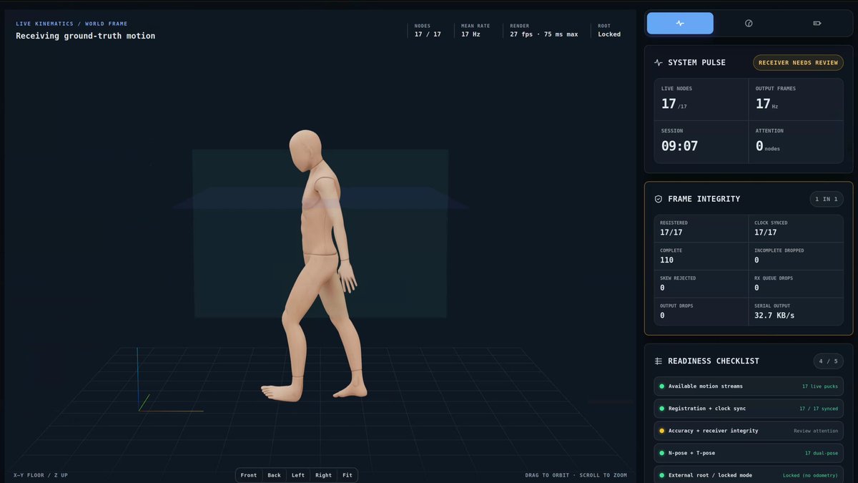Viewport: 858px width, 483px height.
Task: Select the Left camera view
Action: tap(298, 475)
